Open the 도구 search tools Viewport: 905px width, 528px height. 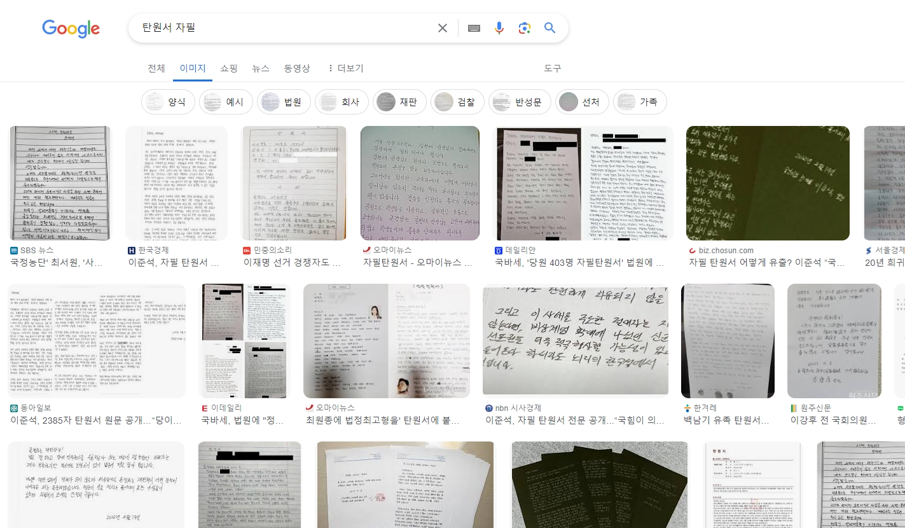553,68
